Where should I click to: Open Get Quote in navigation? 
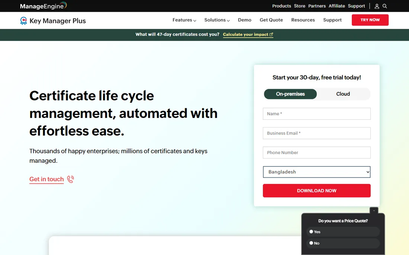[271, 20]
